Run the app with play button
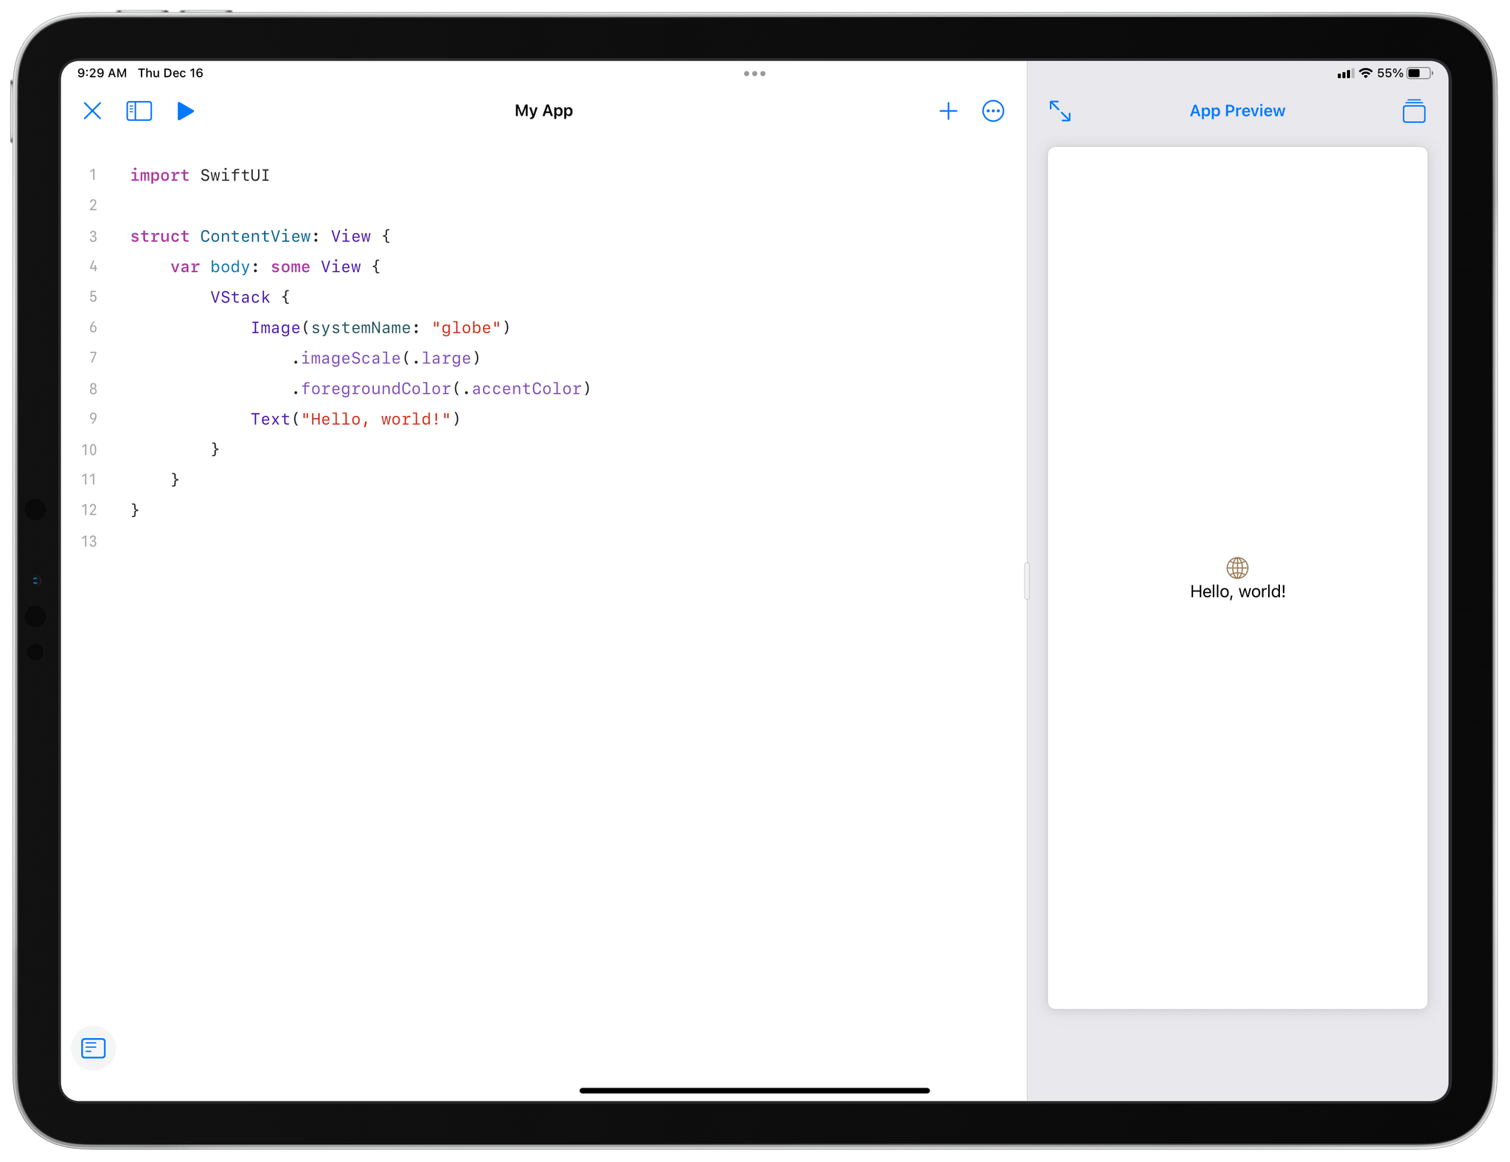The height and width of the screenshot is (1162, 1510). click(185, 111)
